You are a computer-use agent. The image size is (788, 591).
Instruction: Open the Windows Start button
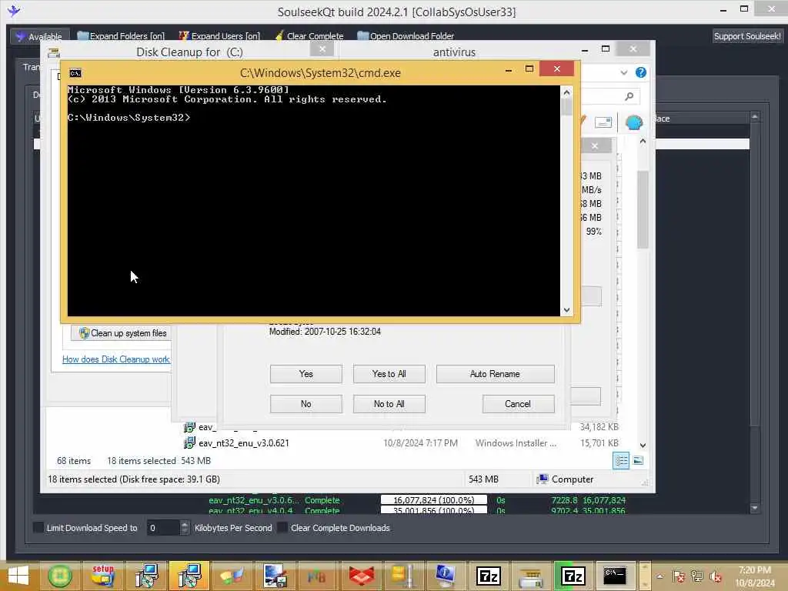click(x=18, y=576)
